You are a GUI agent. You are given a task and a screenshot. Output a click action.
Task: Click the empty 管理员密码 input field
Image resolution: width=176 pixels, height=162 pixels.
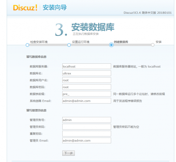point(87,127)
